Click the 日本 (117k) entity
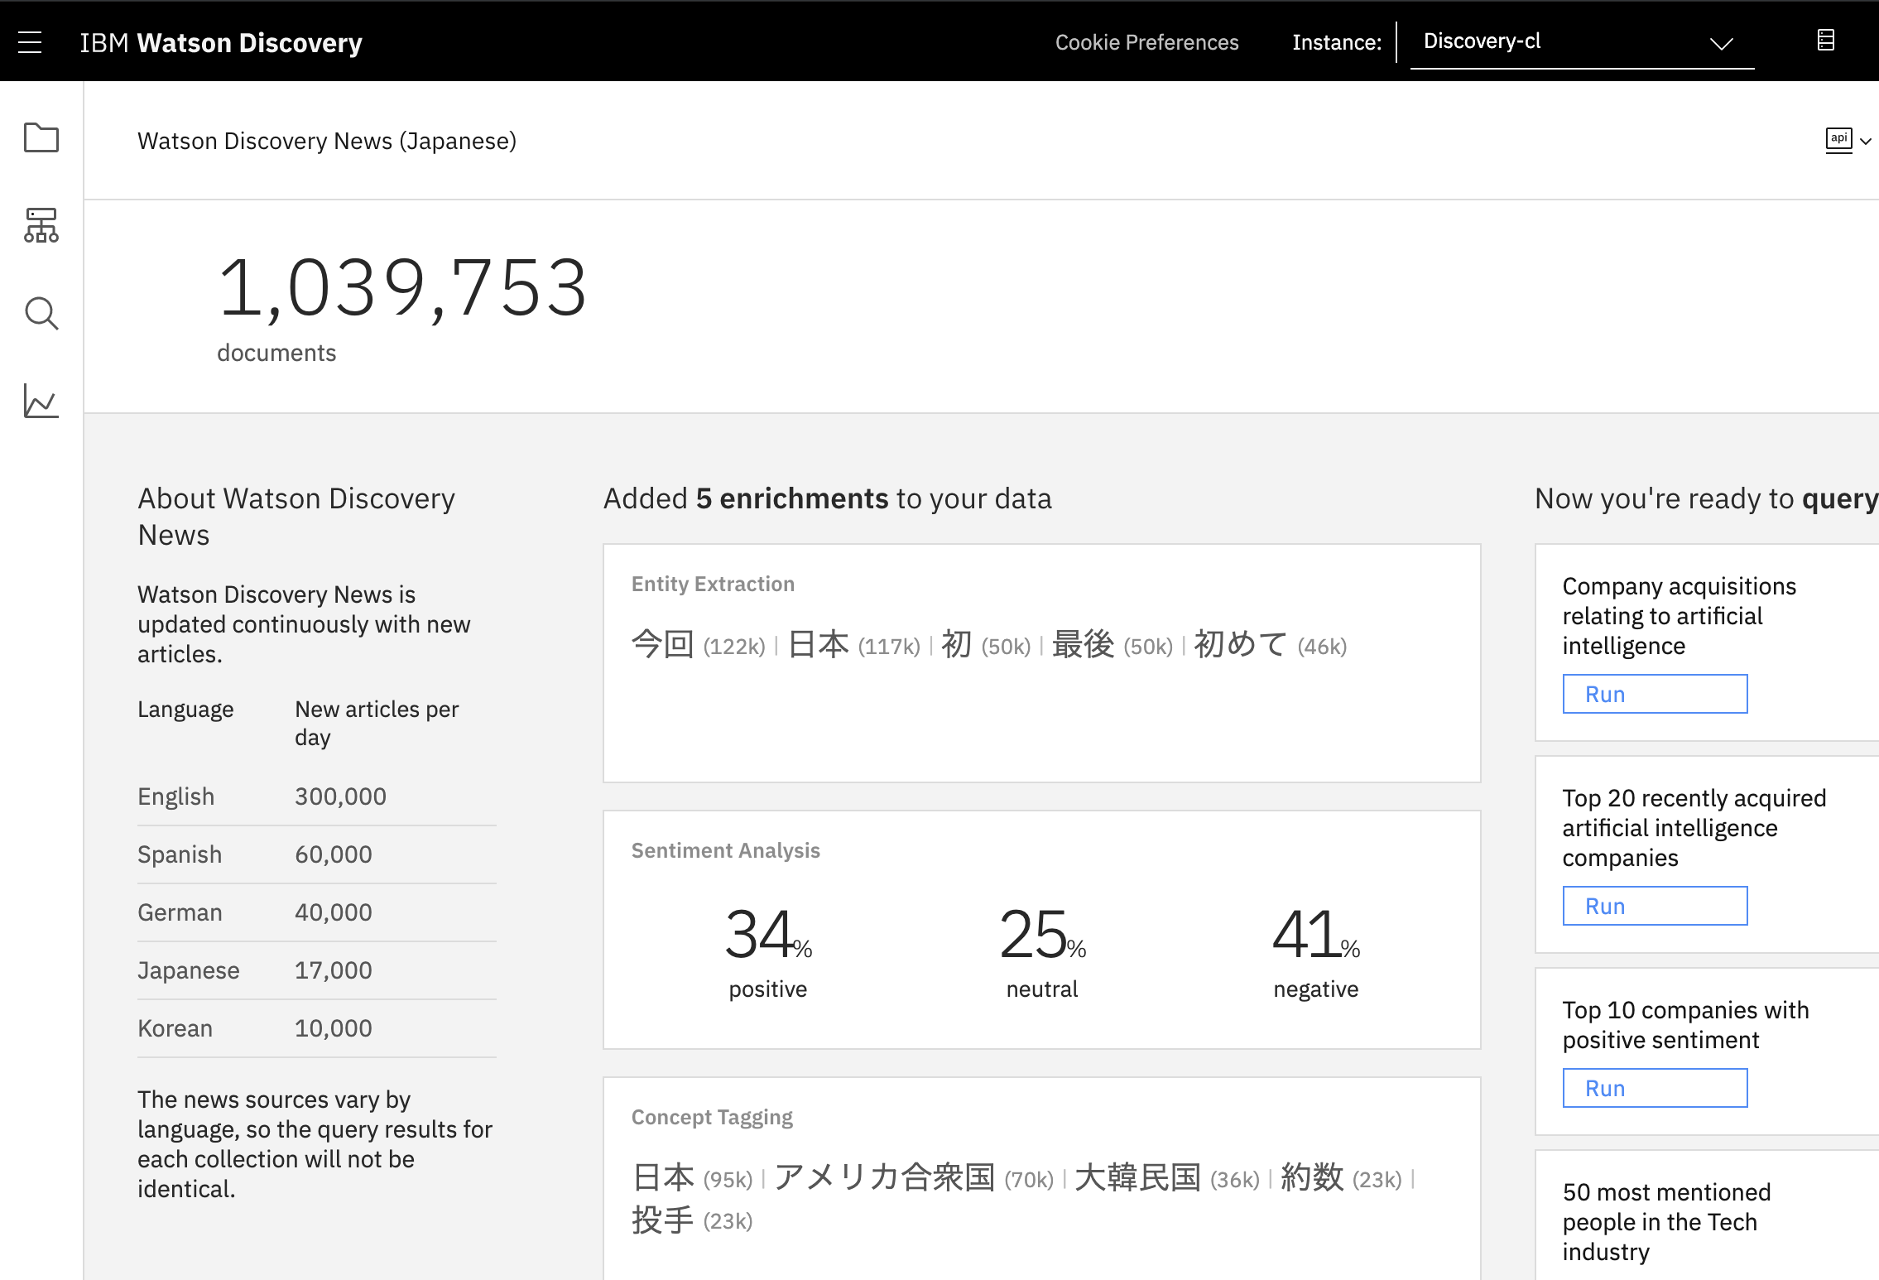This screenshot has width=1879, height=1280. 853,644
